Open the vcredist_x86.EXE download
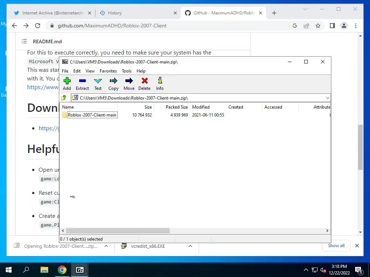The height and width of the screenshot is (277, 370). click(x=148, y=246)
